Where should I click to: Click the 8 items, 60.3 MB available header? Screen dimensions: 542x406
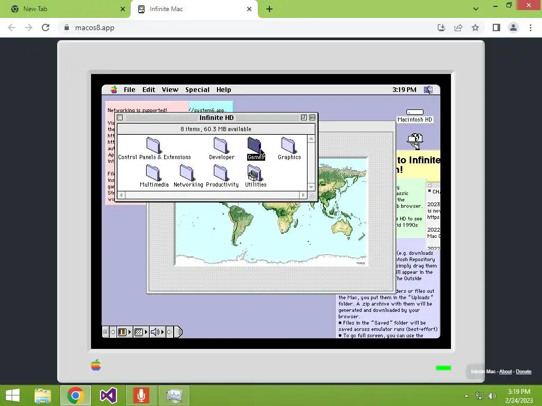click(216, 129)
